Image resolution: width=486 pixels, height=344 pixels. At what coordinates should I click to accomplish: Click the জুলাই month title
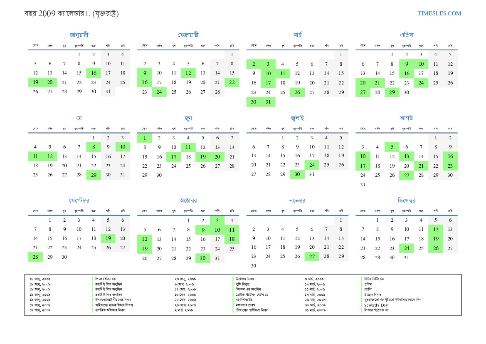pos(297,118)
